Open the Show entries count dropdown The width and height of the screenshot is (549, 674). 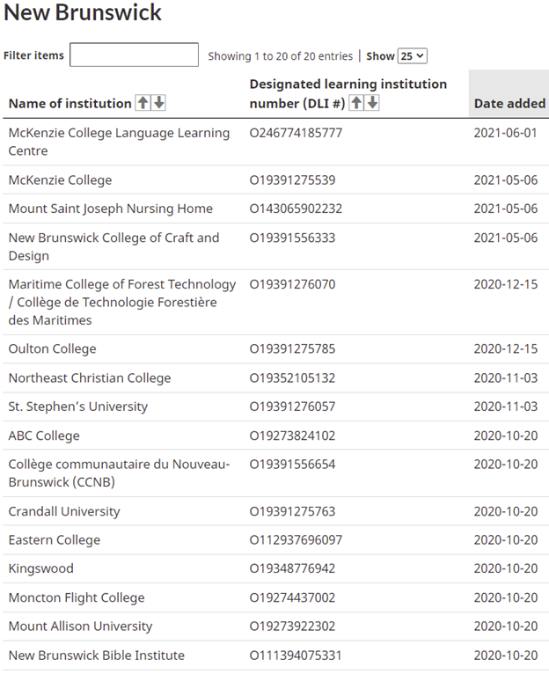tap(412, 55)
